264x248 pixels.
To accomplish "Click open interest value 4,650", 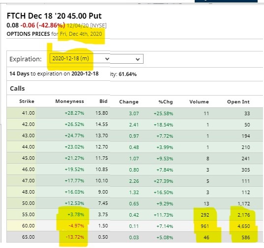I will pos(244,226).
